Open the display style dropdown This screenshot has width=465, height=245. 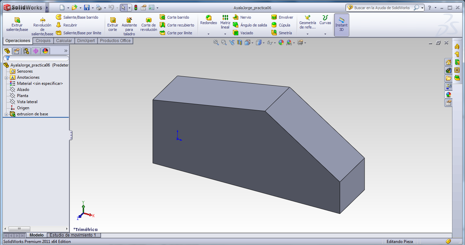click(x=263, y=42)
